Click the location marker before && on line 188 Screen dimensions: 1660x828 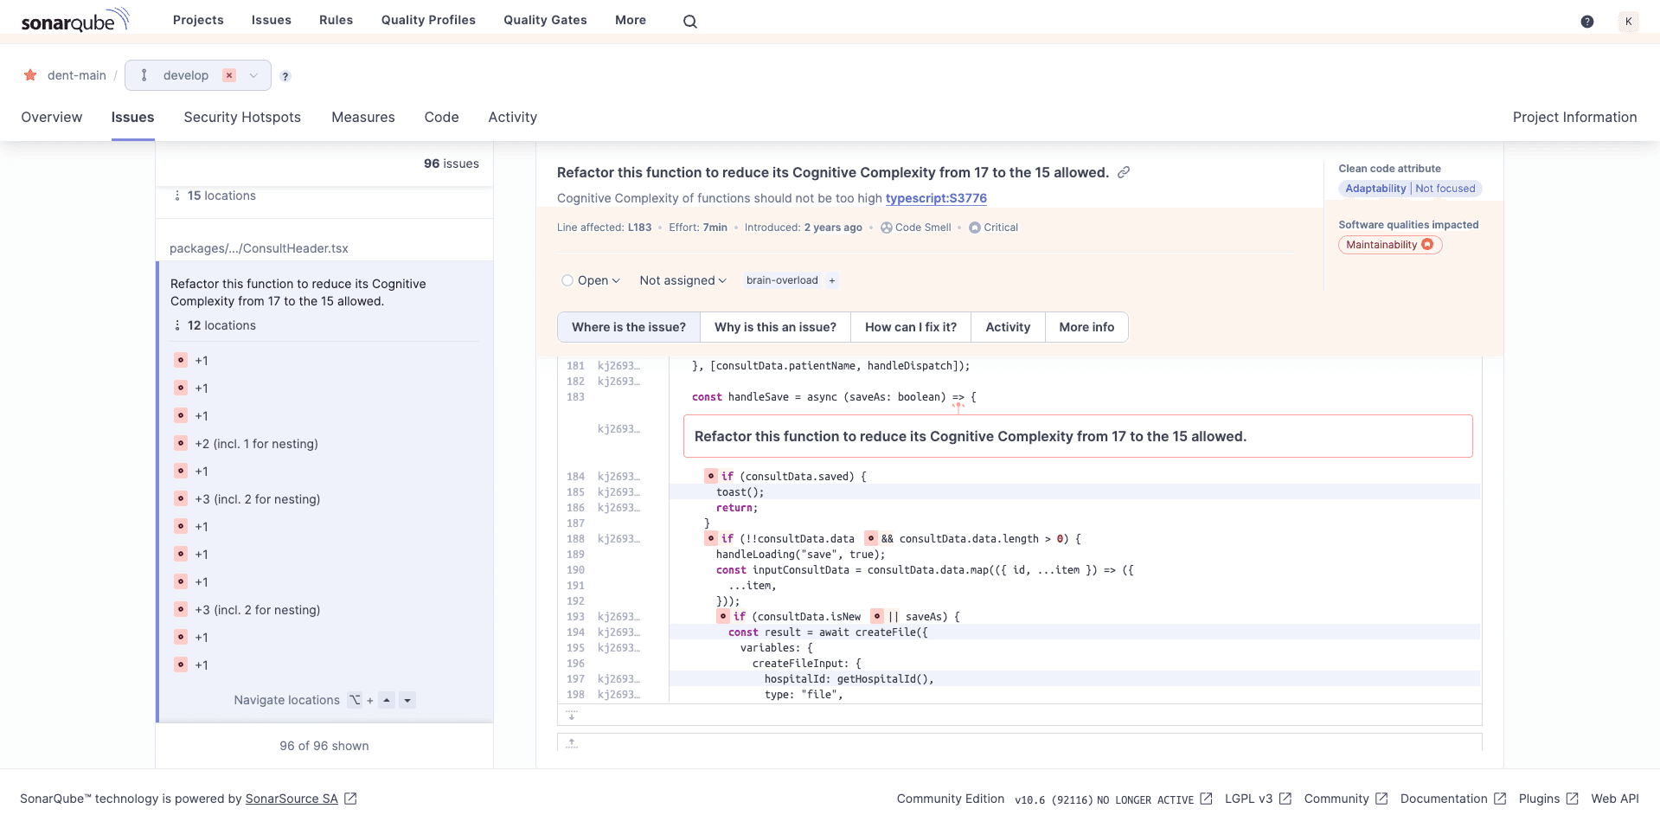[x=871, y=538]
